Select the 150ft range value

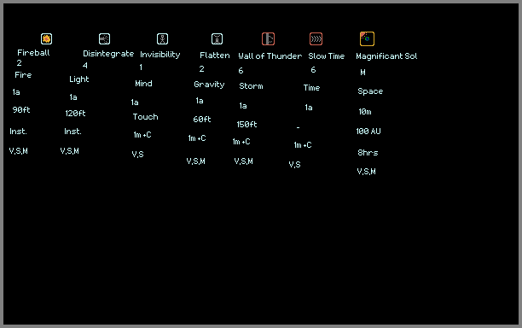click(246, 125)
